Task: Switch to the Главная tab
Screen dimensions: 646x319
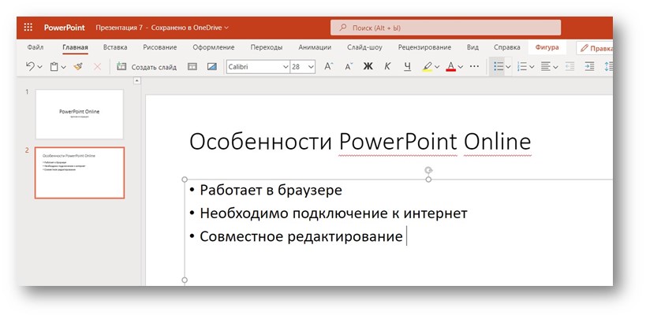Action: click(x=75, y=47)
